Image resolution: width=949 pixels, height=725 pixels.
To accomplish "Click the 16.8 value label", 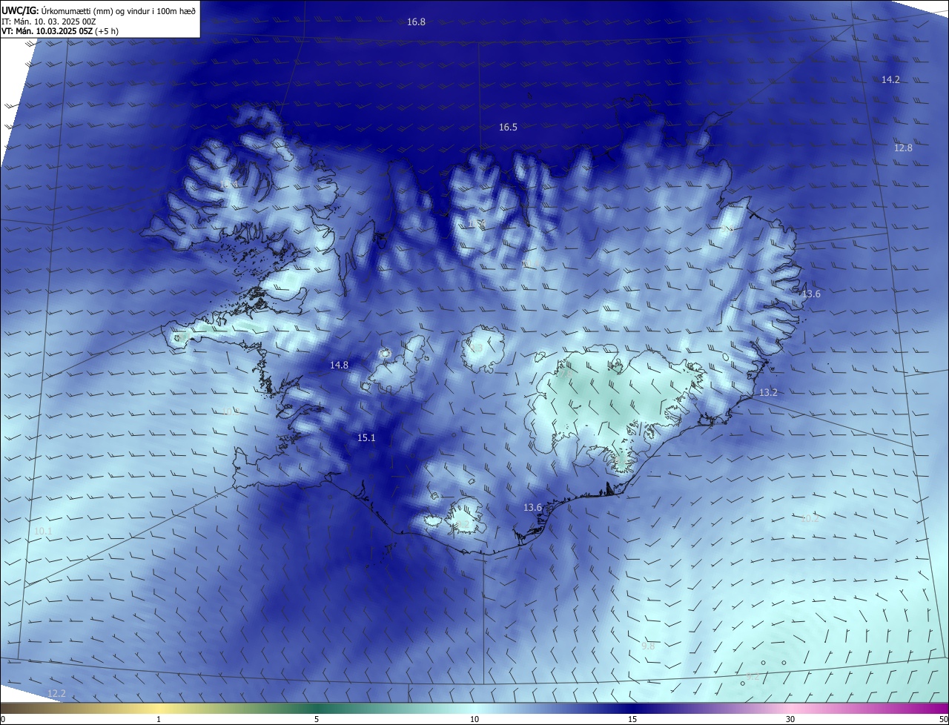I will [417, 22].
